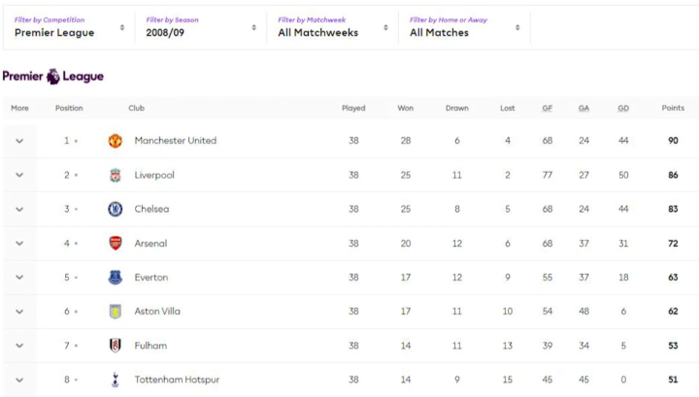This screenshot has width=699, height=397.
Task: Expand the Tottenham Hotspur row details
Action: pyautogui.click(x=19, y=380)
